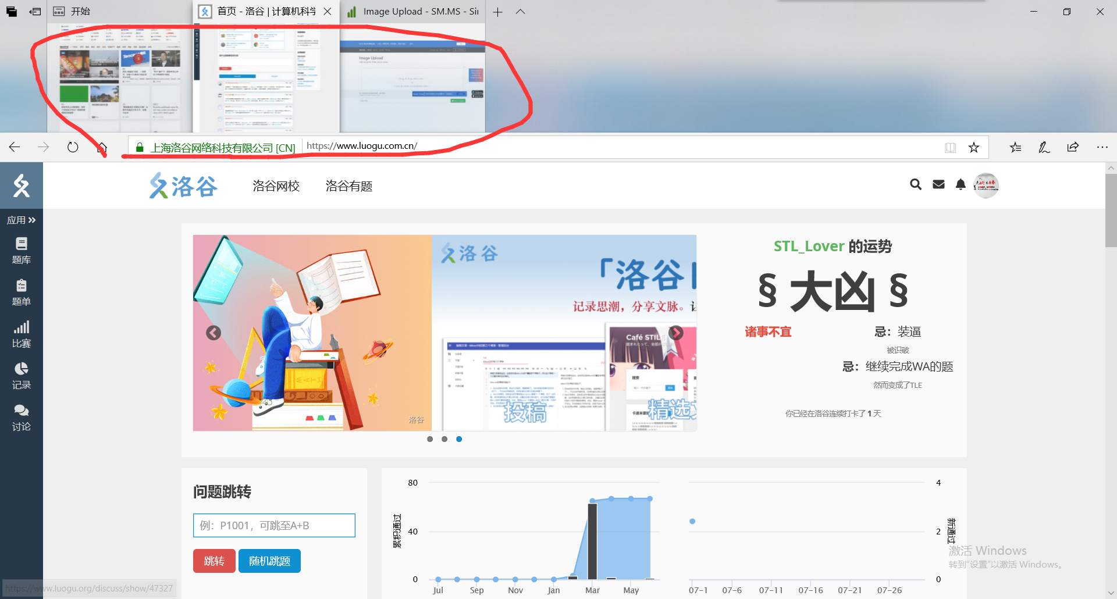This screenshot has height=599, width=1117.
Task: Click the STL_Lover username link
Action: click(x=809, y=246)
